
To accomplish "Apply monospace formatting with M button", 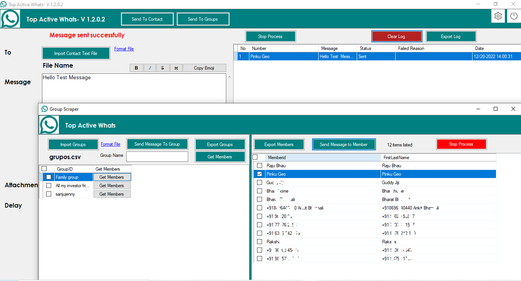I will tap(176, 68).
